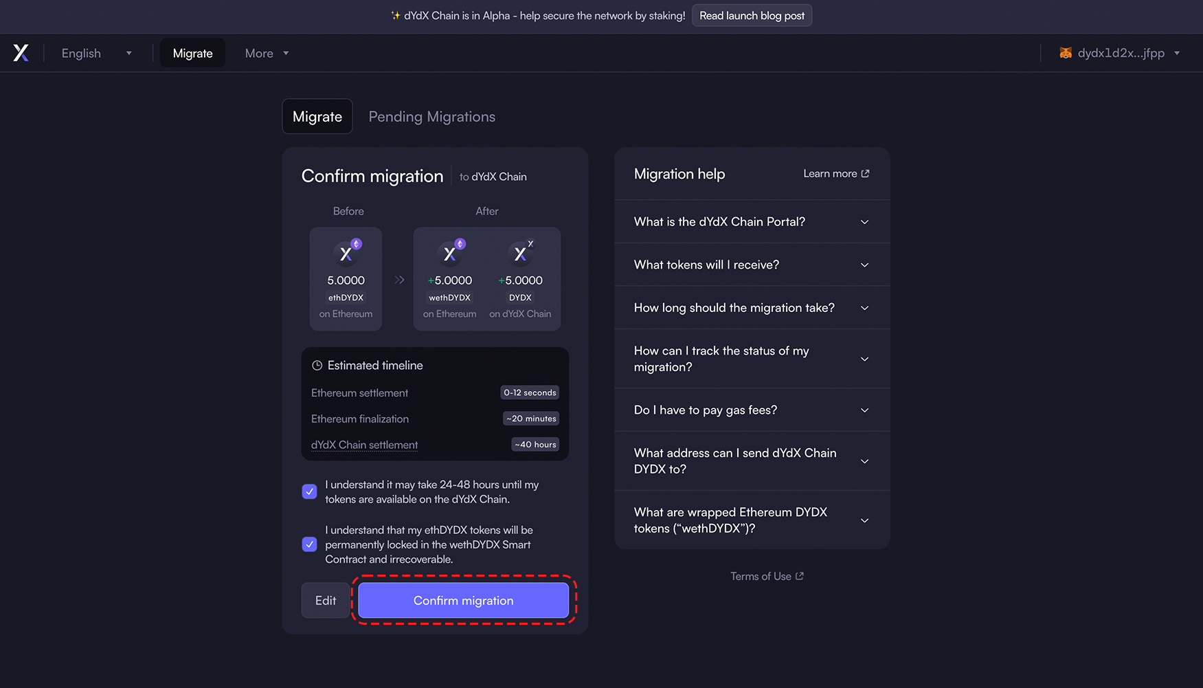This screenshot has width=1203, height=688.
Task: Expand 'What tokens will I receive?'
Action: (752, 265)
